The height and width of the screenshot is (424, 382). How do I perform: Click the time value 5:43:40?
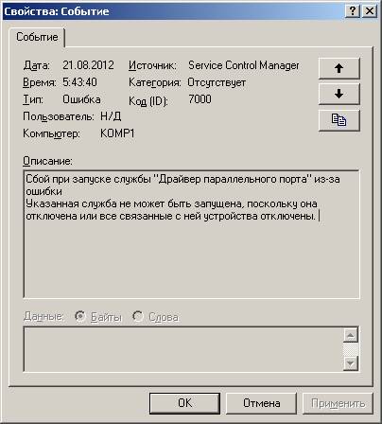[79, 82]
